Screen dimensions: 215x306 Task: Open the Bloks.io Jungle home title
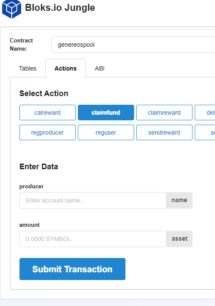[x=60, y=8]
